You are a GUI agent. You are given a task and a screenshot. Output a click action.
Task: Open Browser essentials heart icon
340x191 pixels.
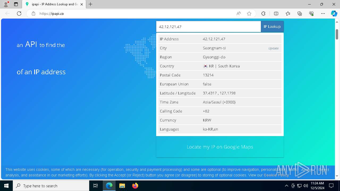click(311, 14)
